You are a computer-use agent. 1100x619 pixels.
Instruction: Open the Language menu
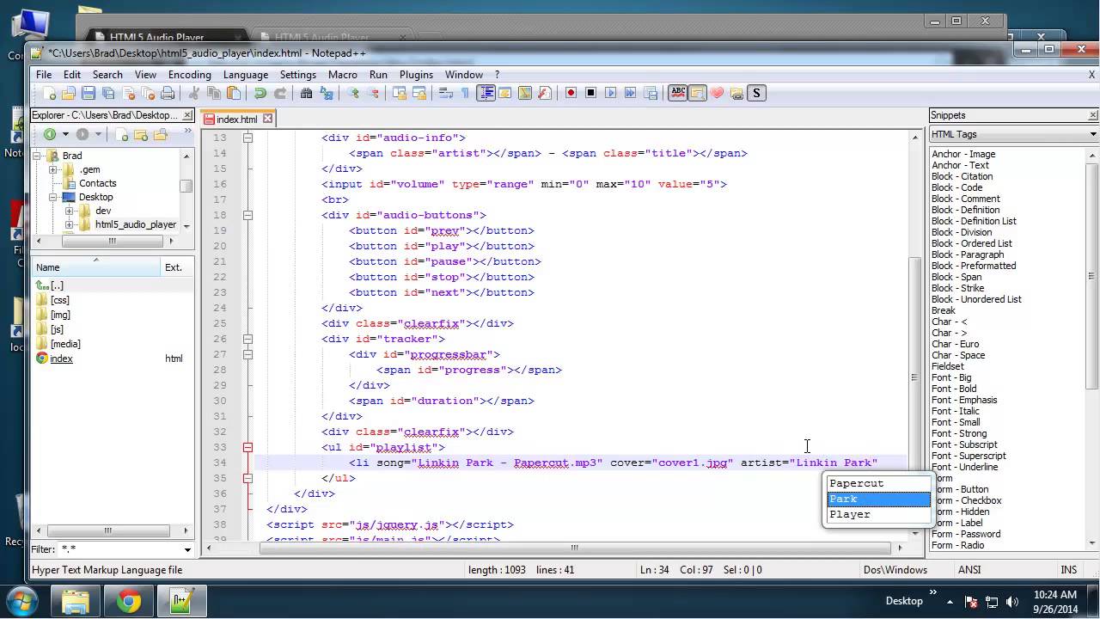(x=246, y=75)
